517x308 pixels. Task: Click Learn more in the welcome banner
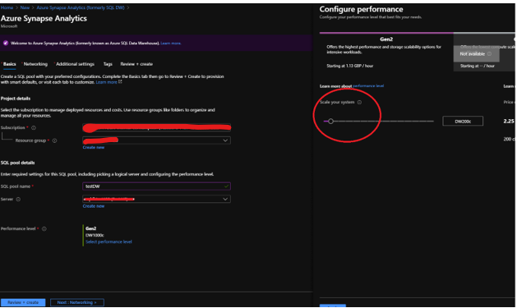coord(170,44)
